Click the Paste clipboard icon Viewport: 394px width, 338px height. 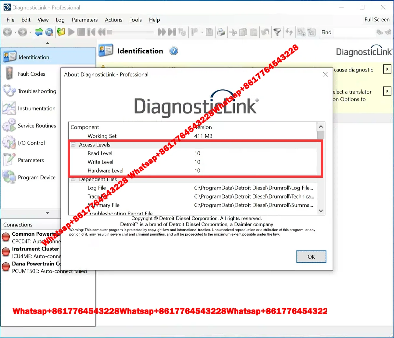(x=254, y=32)
